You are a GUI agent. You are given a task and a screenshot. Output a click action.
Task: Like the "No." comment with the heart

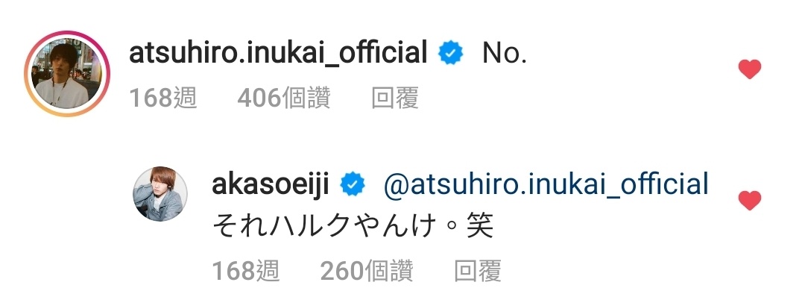(749, 69)
